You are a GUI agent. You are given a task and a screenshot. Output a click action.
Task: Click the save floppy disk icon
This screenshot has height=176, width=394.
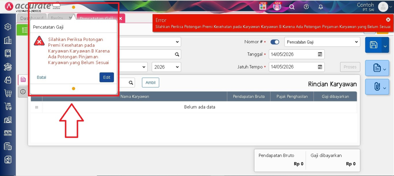373,45
